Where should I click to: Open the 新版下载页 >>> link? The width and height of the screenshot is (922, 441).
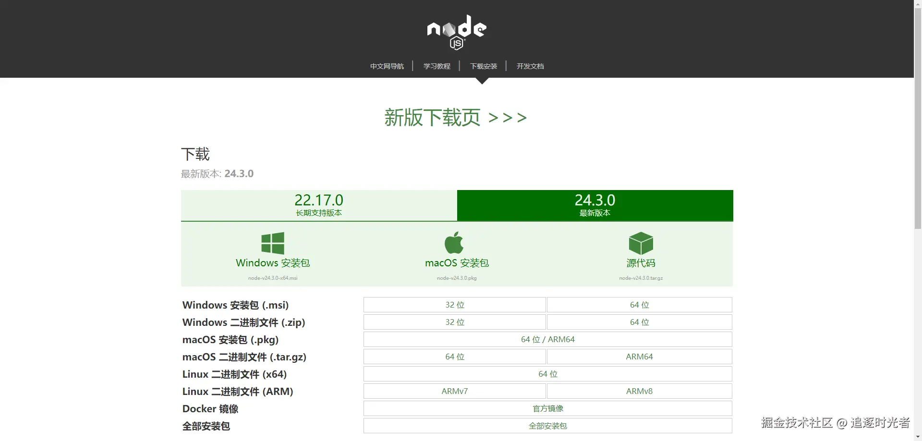pos(456,118)
